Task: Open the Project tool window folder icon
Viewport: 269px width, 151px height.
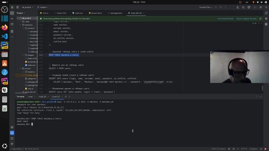Action: coord(12,13)
